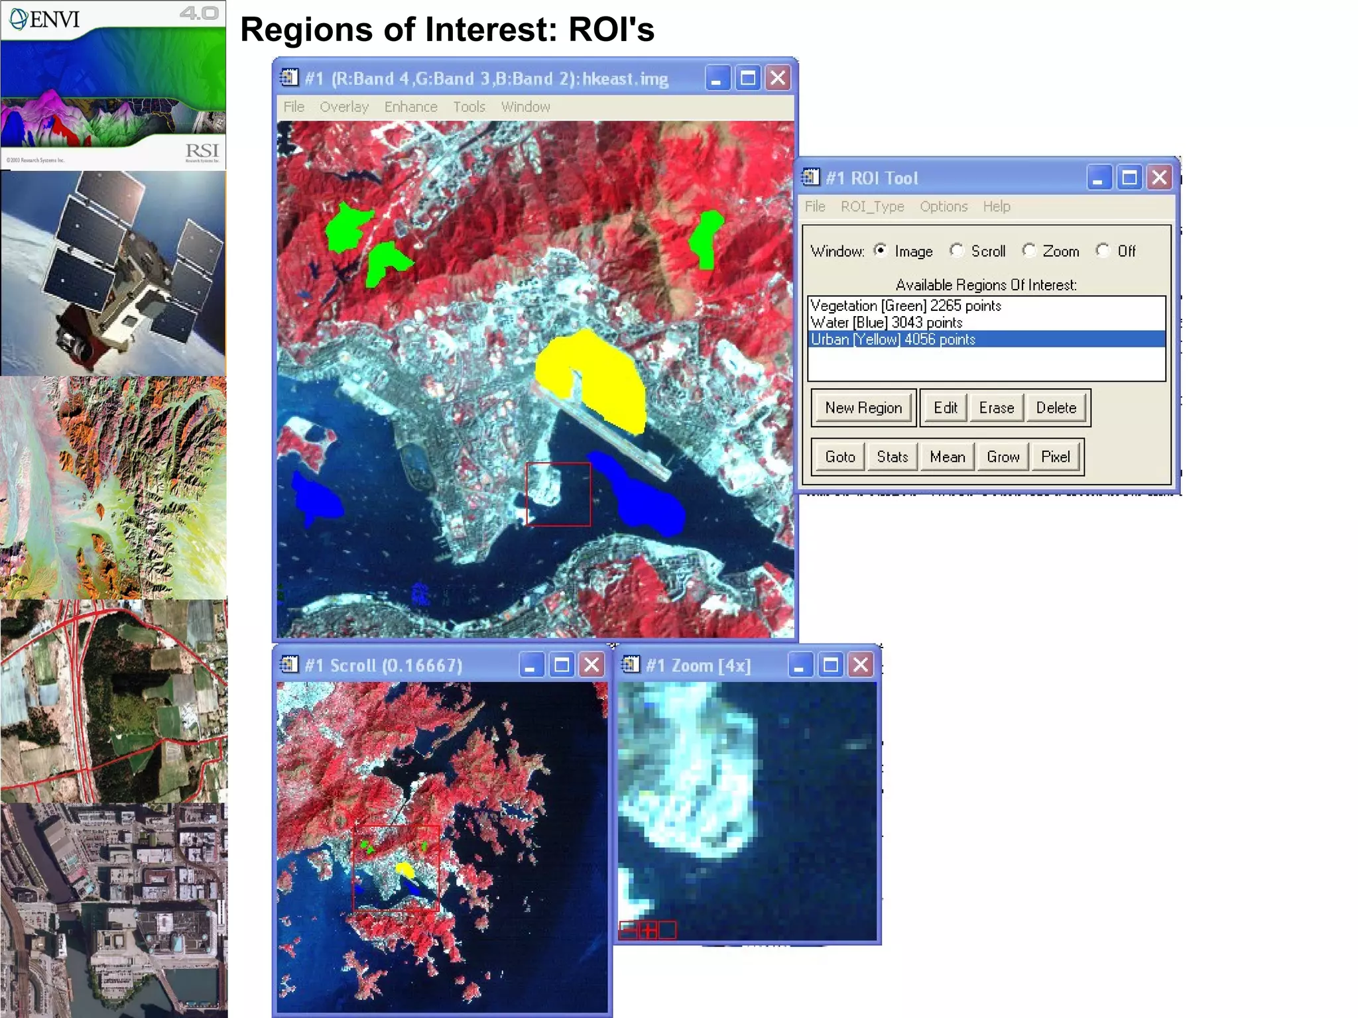This screenshot has width=1358, height=1018.
Task: Open the Enhance menu
Action: [x=410, y=107]
